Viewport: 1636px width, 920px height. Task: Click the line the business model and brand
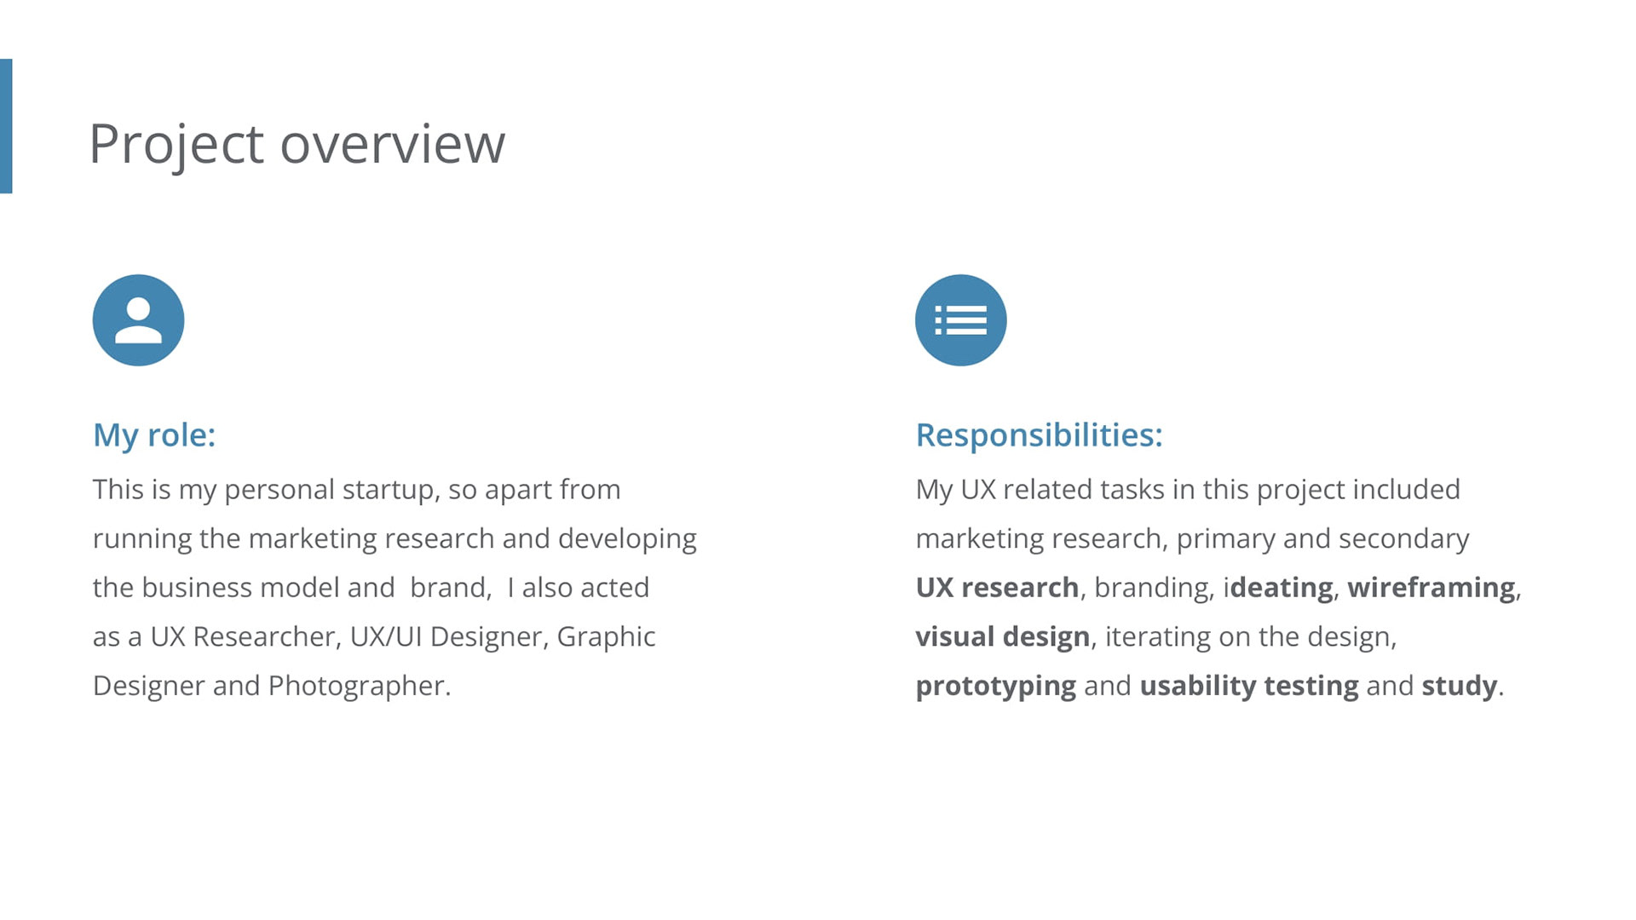[370, 588]
